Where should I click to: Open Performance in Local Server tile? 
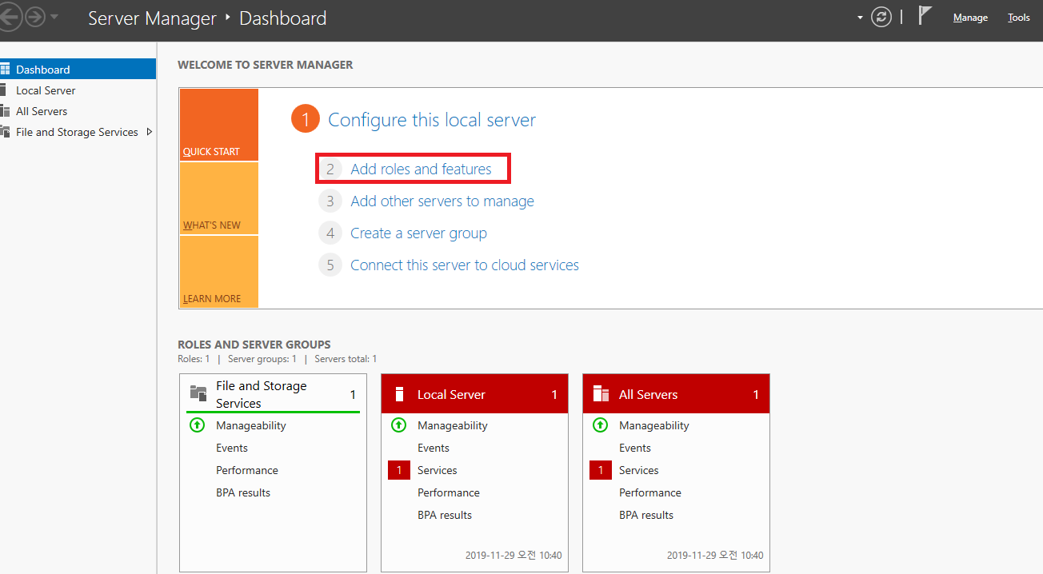pyautogui.click(x=449, y=492)
